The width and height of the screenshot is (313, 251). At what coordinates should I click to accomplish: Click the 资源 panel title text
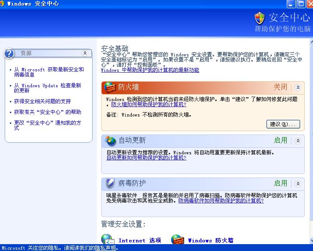(26, 53)
